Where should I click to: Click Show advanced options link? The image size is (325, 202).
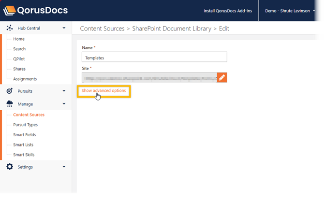[103, 90]
